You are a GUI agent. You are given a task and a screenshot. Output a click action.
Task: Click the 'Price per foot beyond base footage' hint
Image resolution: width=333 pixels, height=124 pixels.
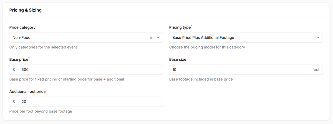click(x=41, y=111)
